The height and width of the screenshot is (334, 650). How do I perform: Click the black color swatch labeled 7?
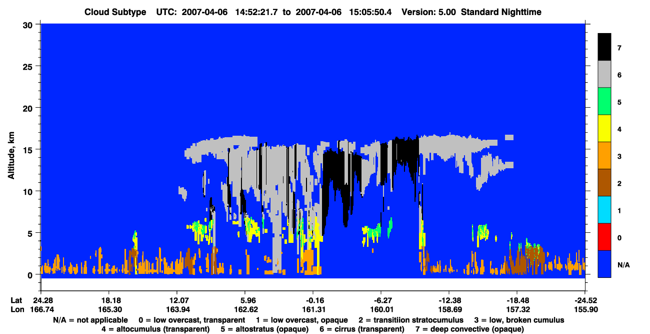604,47
